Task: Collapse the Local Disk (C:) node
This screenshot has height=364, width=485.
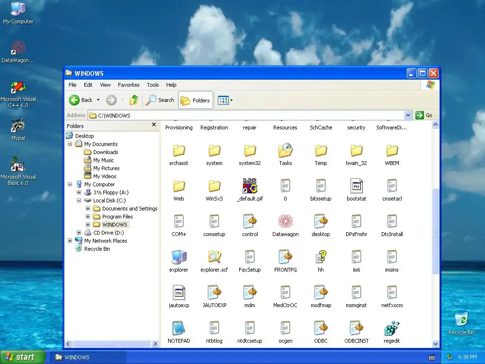Action: 79,200
